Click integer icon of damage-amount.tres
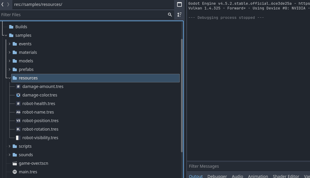Viewport: 310px width, 178px height. point(18,86)
